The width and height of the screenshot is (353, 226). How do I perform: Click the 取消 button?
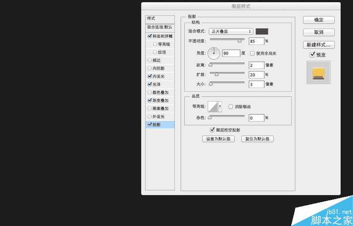pyautogui.click(x=319, y=32)
